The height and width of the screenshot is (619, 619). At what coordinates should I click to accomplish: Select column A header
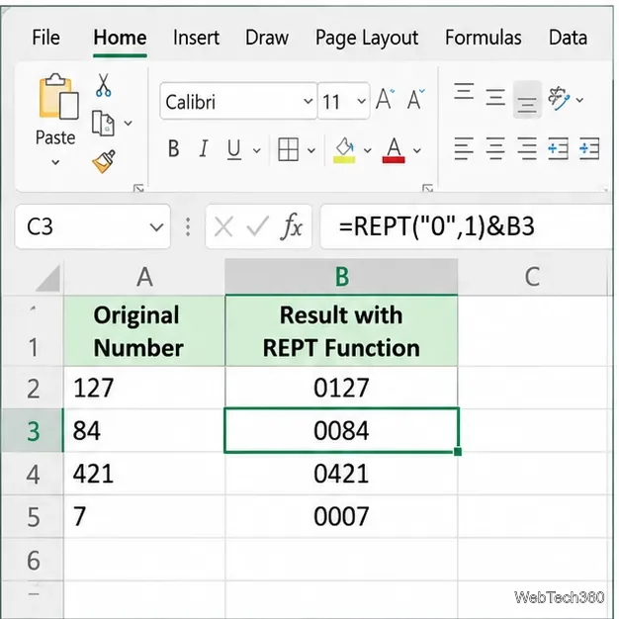coord(144,277)
